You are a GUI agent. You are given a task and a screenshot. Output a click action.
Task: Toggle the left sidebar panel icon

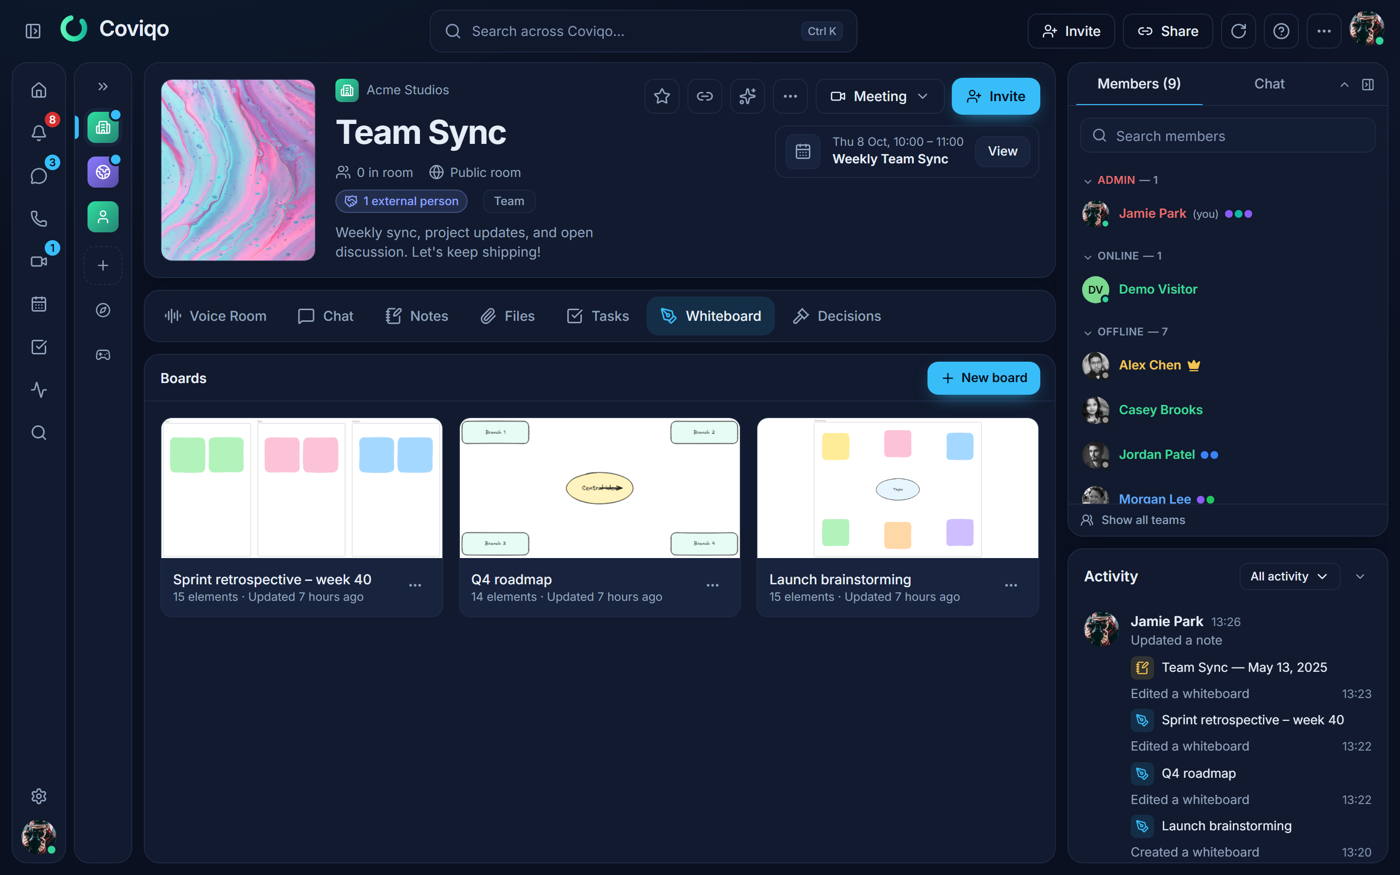[x=33, y=31]
